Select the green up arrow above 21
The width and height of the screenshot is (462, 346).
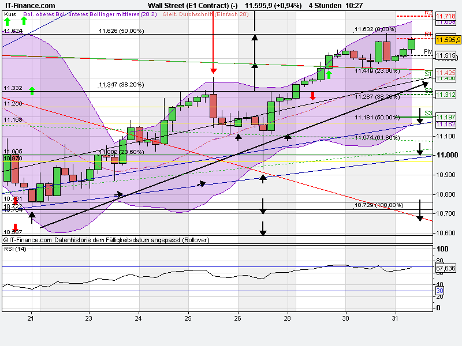pos(33,89)
